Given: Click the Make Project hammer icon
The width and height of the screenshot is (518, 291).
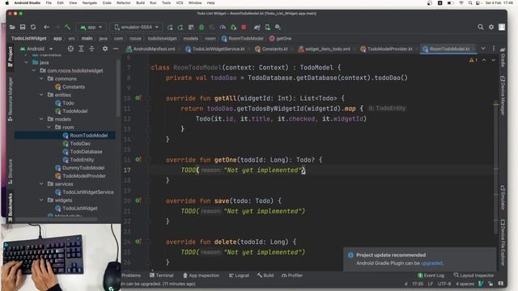Looking at the screenshot, I should tap(67, 27).
